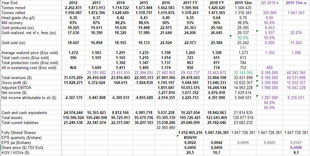Select head grade value 0,30
The width and height of the screenshot is (310, 156).
[73, 18]
